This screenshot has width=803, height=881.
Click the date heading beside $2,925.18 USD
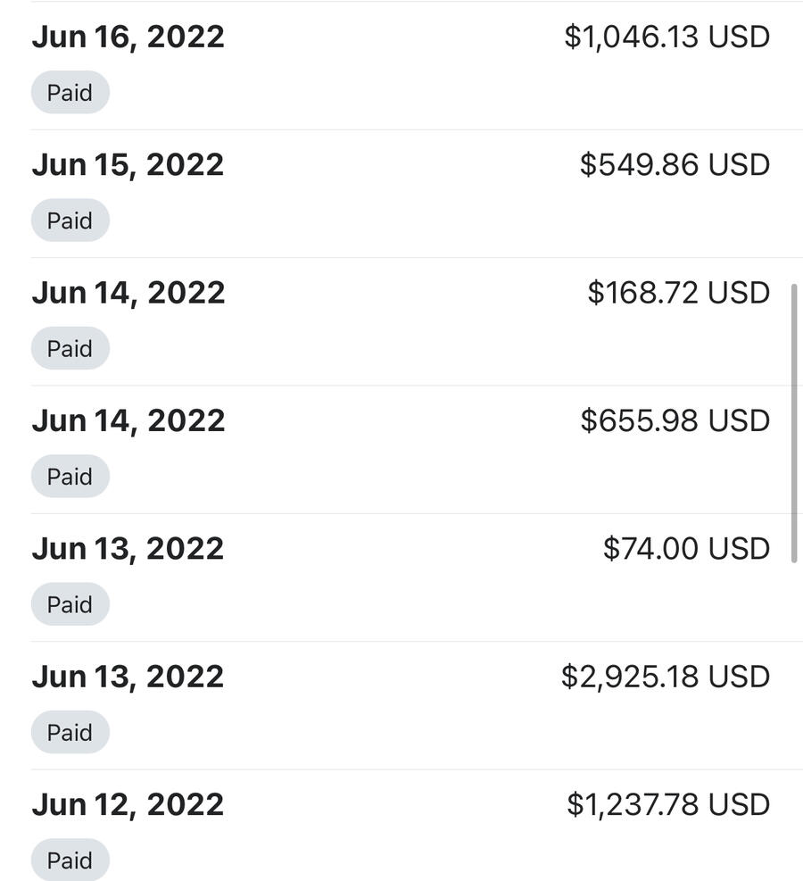tap(128, 677)
